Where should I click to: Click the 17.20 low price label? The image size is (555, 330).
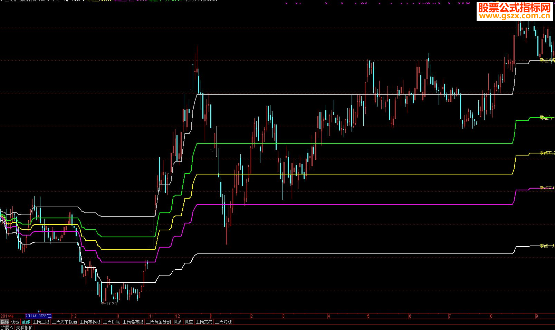[111, 304]
